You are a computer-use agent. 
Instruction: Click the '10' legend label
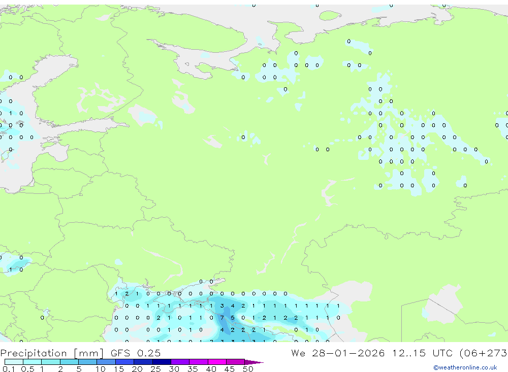pyautogui.click(x=101, y=369)
